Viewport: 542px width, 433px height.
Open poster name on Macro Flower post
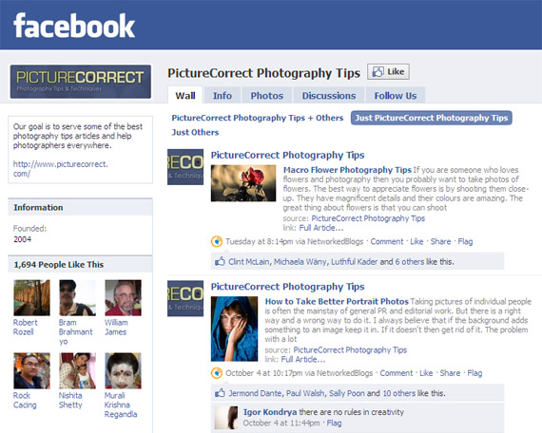click(287, 155)
